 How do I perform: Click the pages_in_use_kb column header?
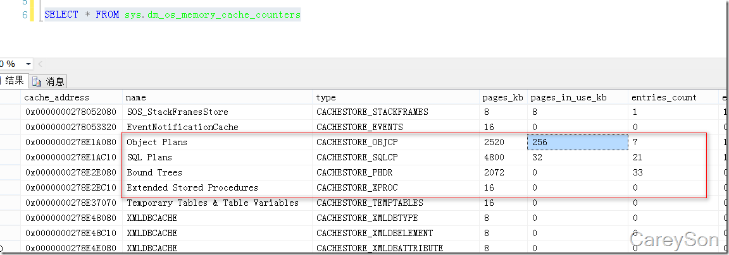pyautogui.click(x=568, y=97)
